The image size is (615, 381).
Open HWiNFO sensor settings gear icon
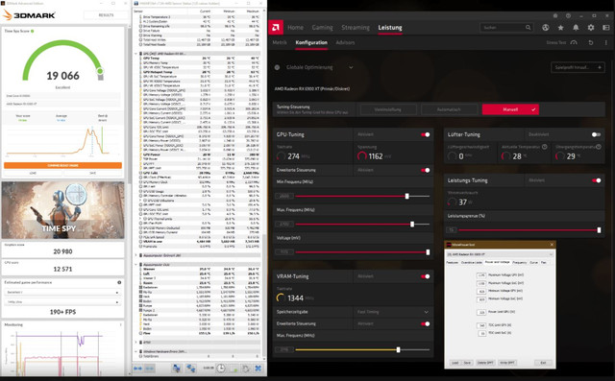tap(246, 369)
